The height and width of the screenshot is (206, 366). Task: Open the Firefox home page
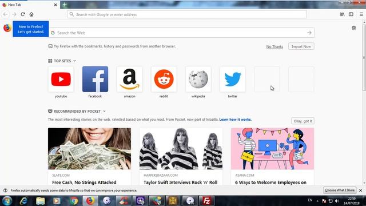pos(31,14)
